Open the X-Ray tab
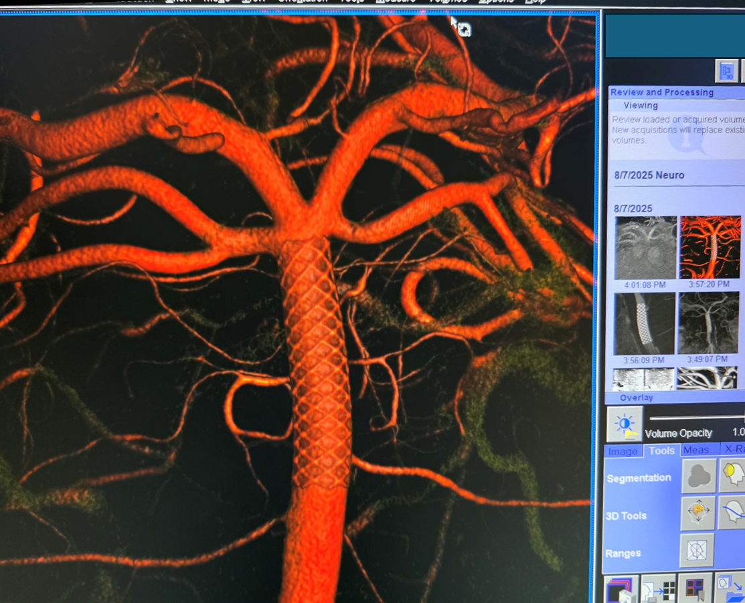The image size is (745, 603). point(734,450)
